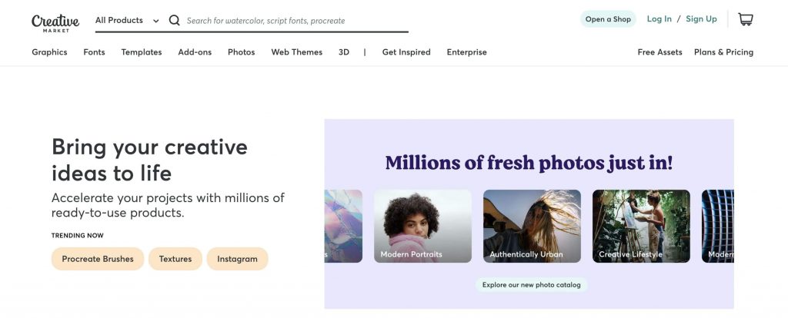The image size is (788, 318).
Task: Select the Procreate Brushes trending tag
Action: [98, 259]
